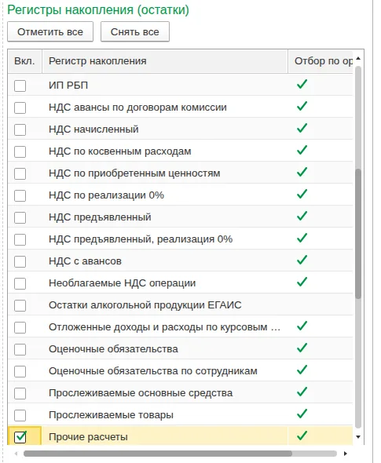
Task: Toggle checkbox for 'НДС по косвенным расходам'
Action: coord(20,151)
